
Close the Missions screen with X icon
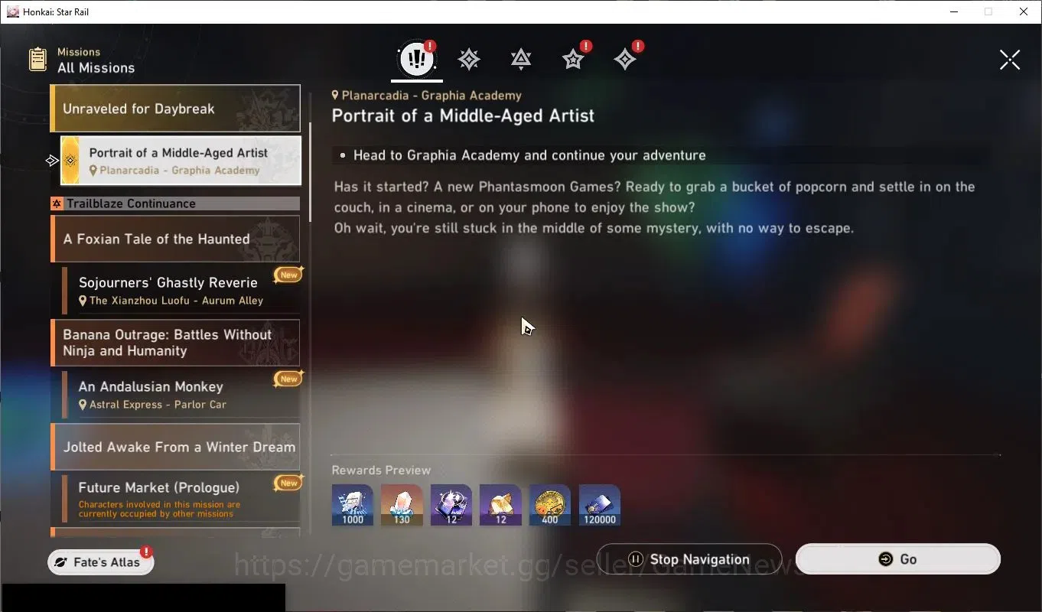1010,60
